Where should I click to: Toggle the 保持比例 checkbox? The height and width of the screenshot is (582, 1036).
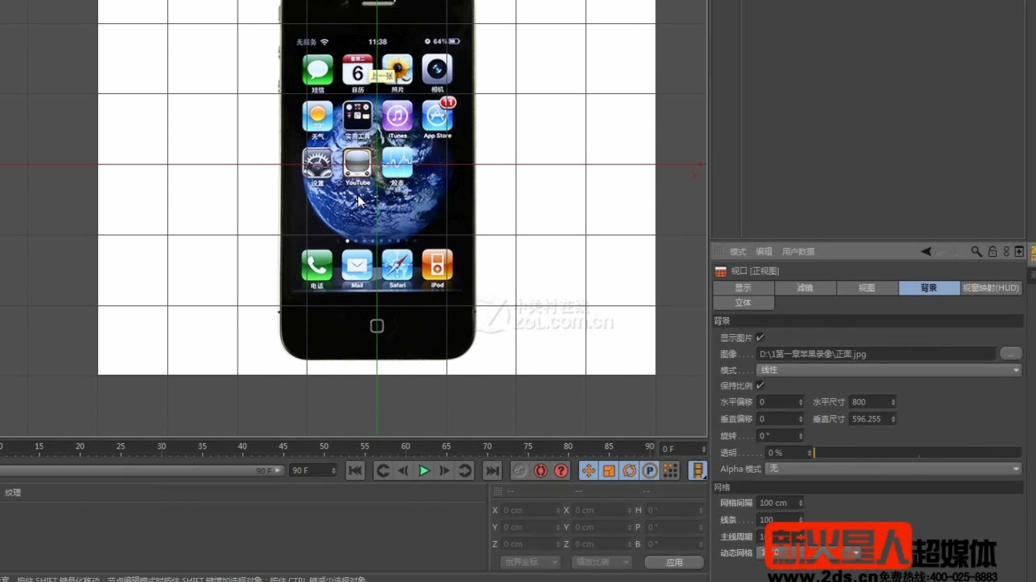(760, 385)
